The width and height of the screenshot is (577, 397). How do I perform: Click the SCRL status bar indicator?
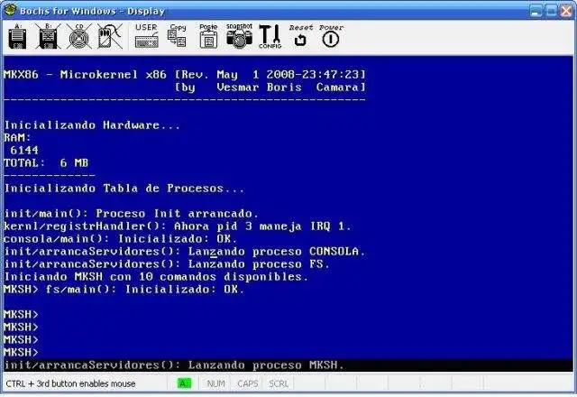279,383
